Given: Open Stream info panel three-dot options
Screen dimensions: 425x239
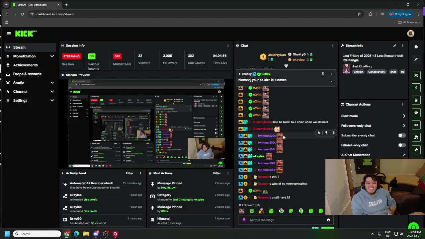Looking at the screenshot, I should coord(403,45).
